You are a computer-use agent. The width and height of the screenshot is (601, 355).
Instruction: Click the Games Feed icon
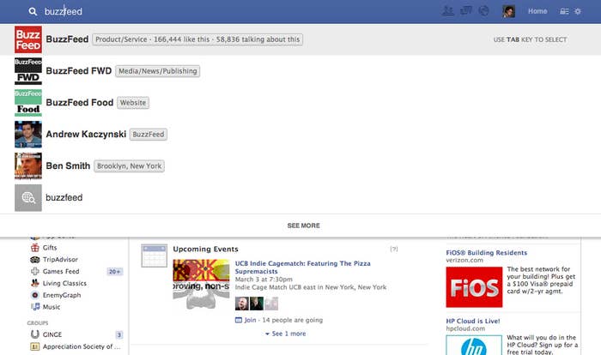tap(35, 272)
